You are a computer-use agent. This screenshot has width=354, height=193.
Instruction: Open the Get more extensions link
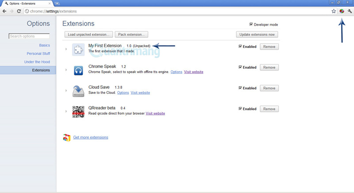91,137
